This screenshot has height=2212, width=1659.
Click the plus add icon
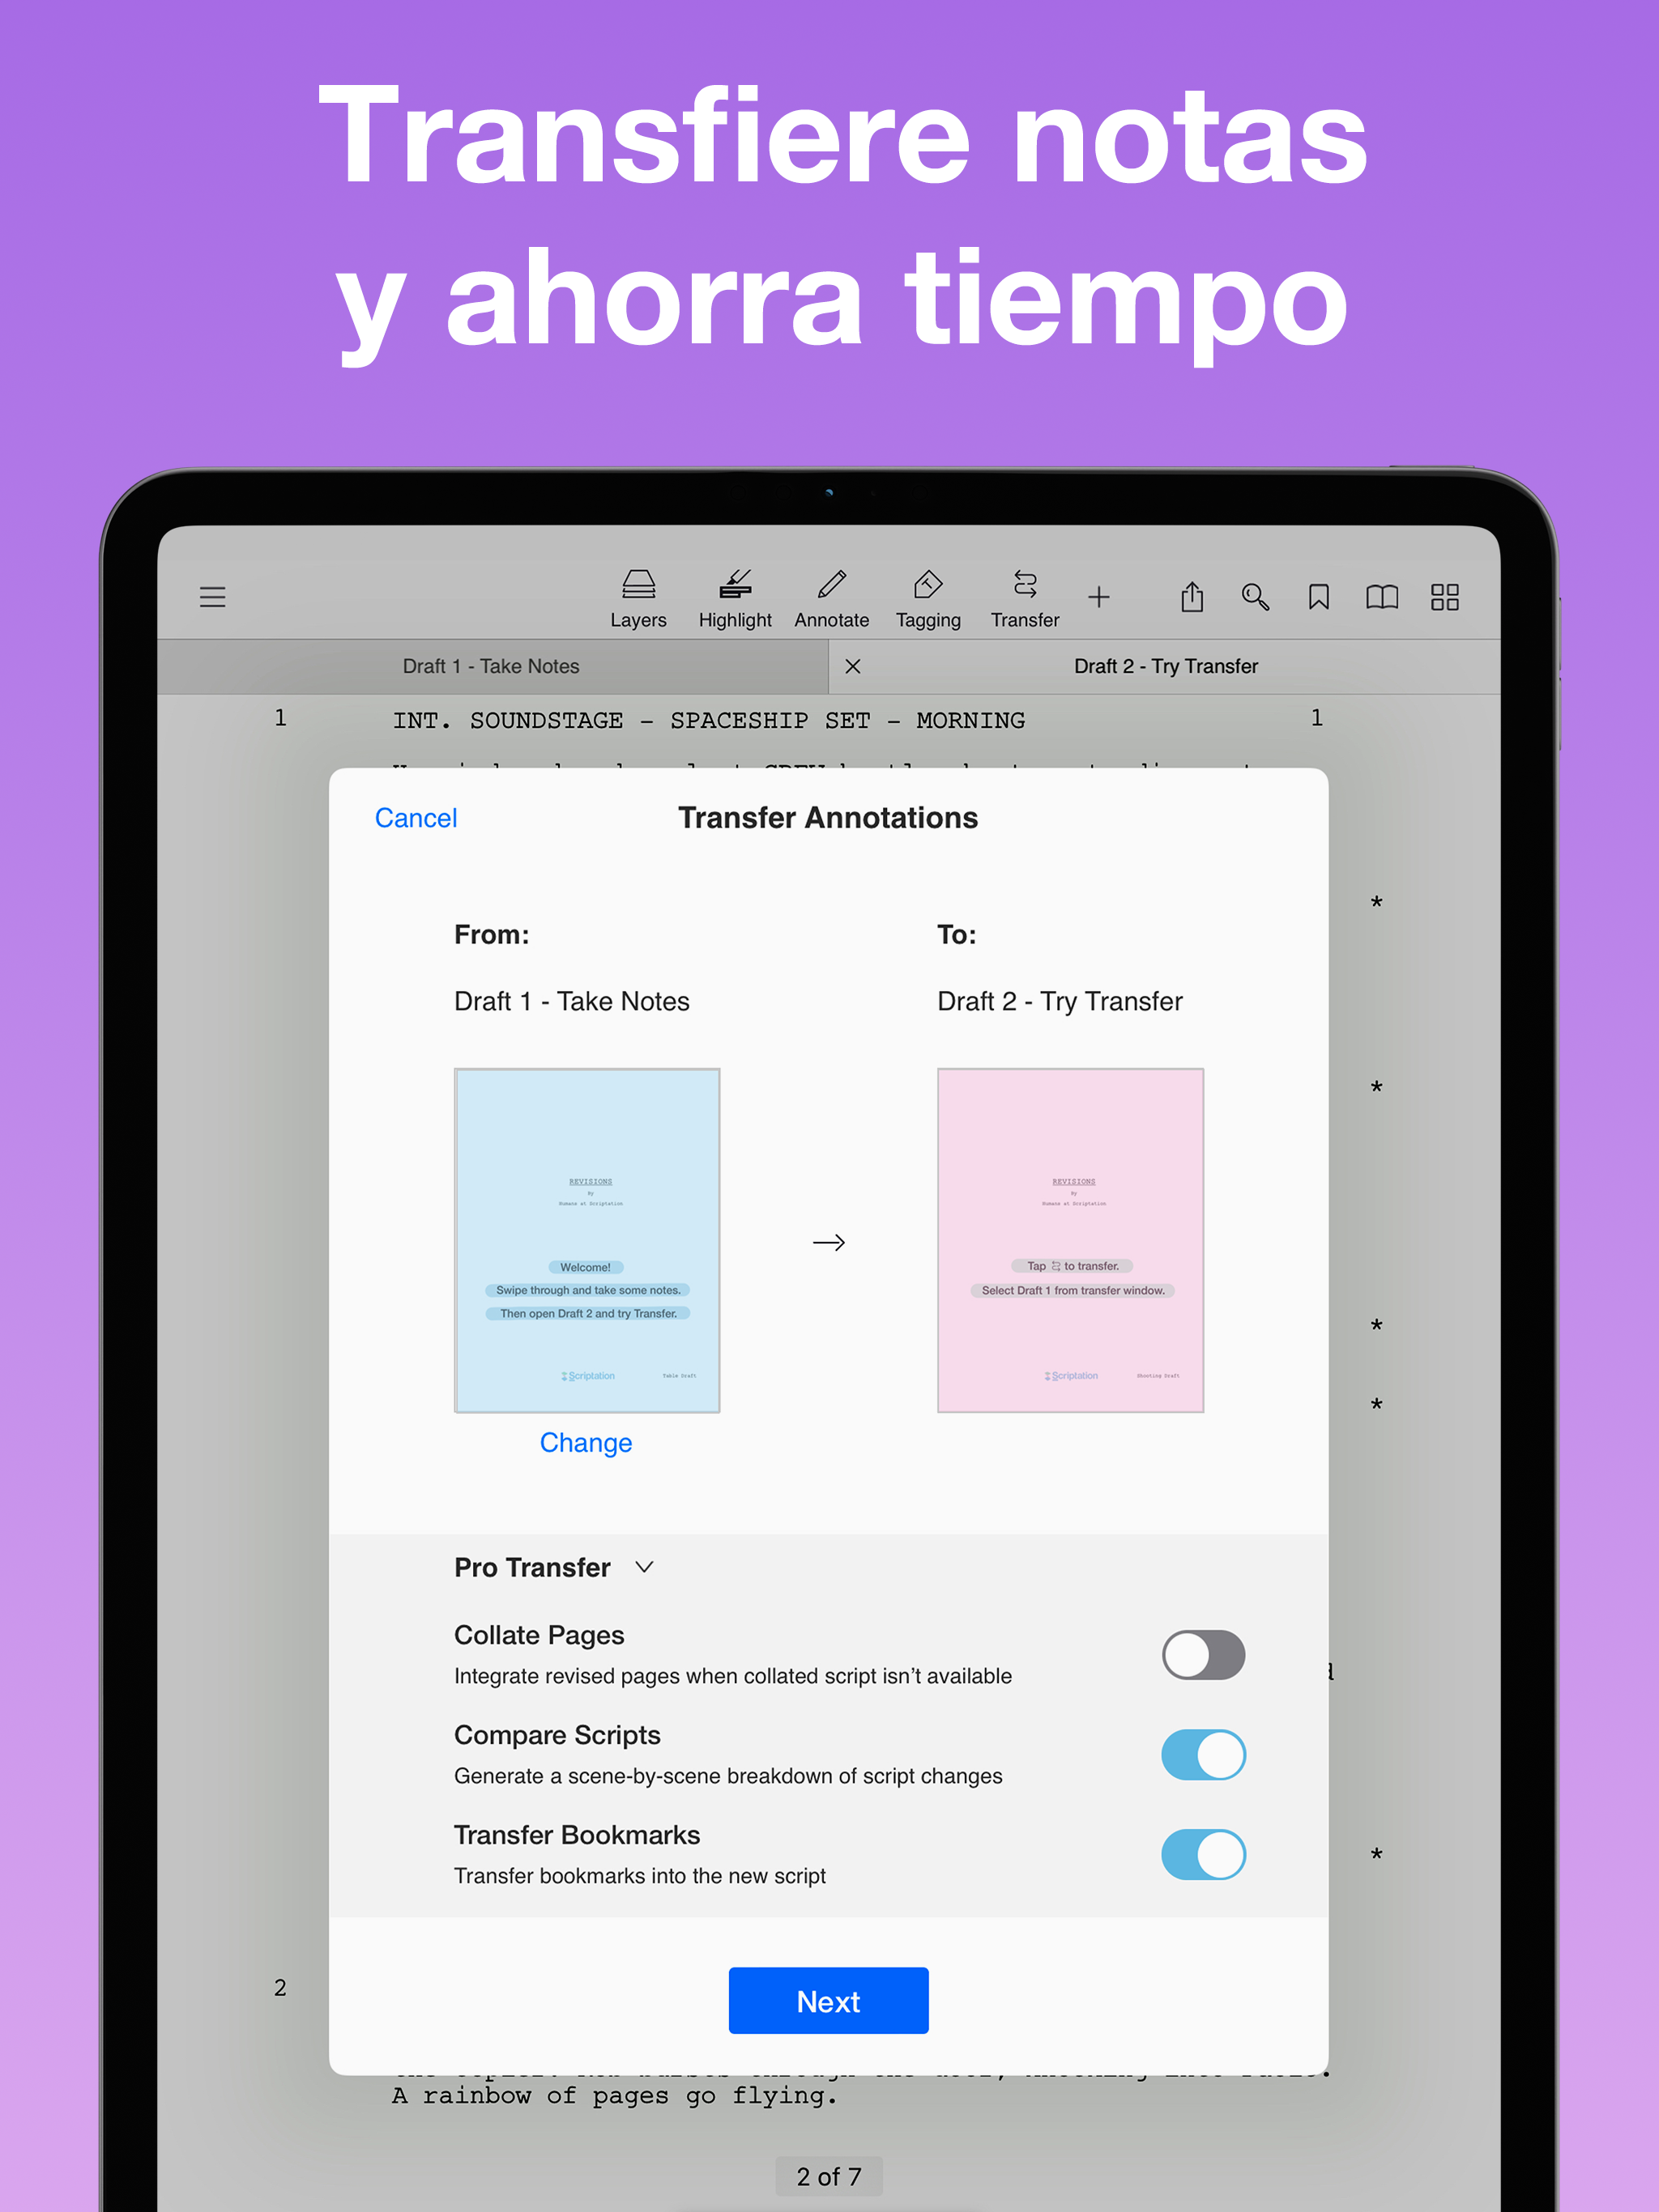pos(1098,597)
